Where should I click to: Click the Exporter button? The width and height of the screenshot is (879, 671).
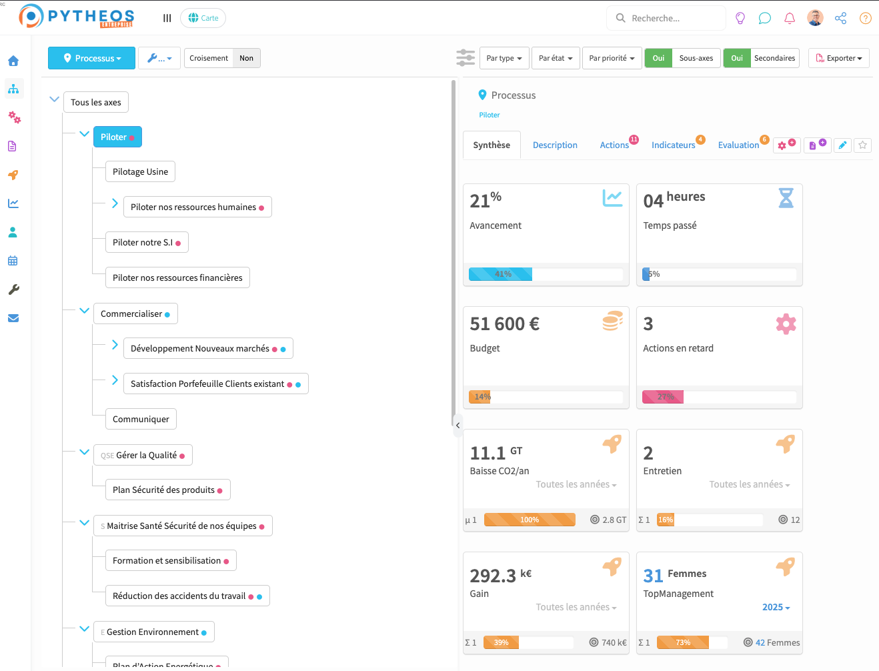tap(839, 58)
